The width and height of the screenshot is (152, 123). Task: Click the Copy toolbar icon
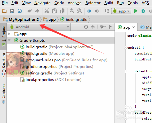54,11
